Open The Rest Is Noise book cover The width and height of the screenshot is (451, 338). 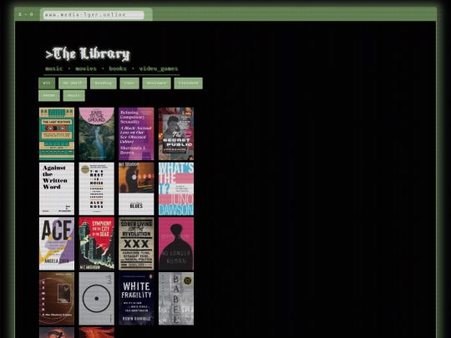97,189
